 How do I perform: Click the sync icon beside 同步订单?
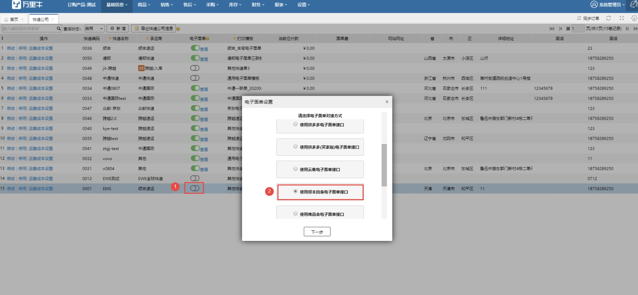pos(579,18)
